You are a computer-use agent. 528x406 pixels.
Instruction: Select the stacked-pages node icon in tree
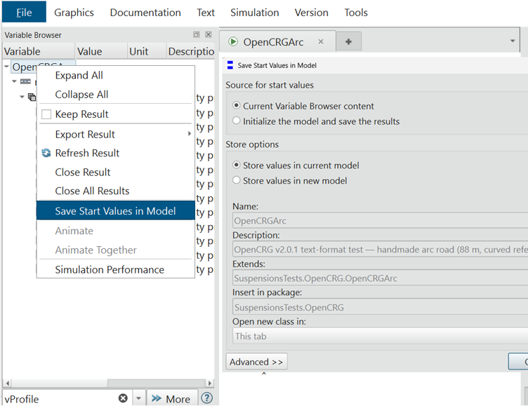pos(32,97)
